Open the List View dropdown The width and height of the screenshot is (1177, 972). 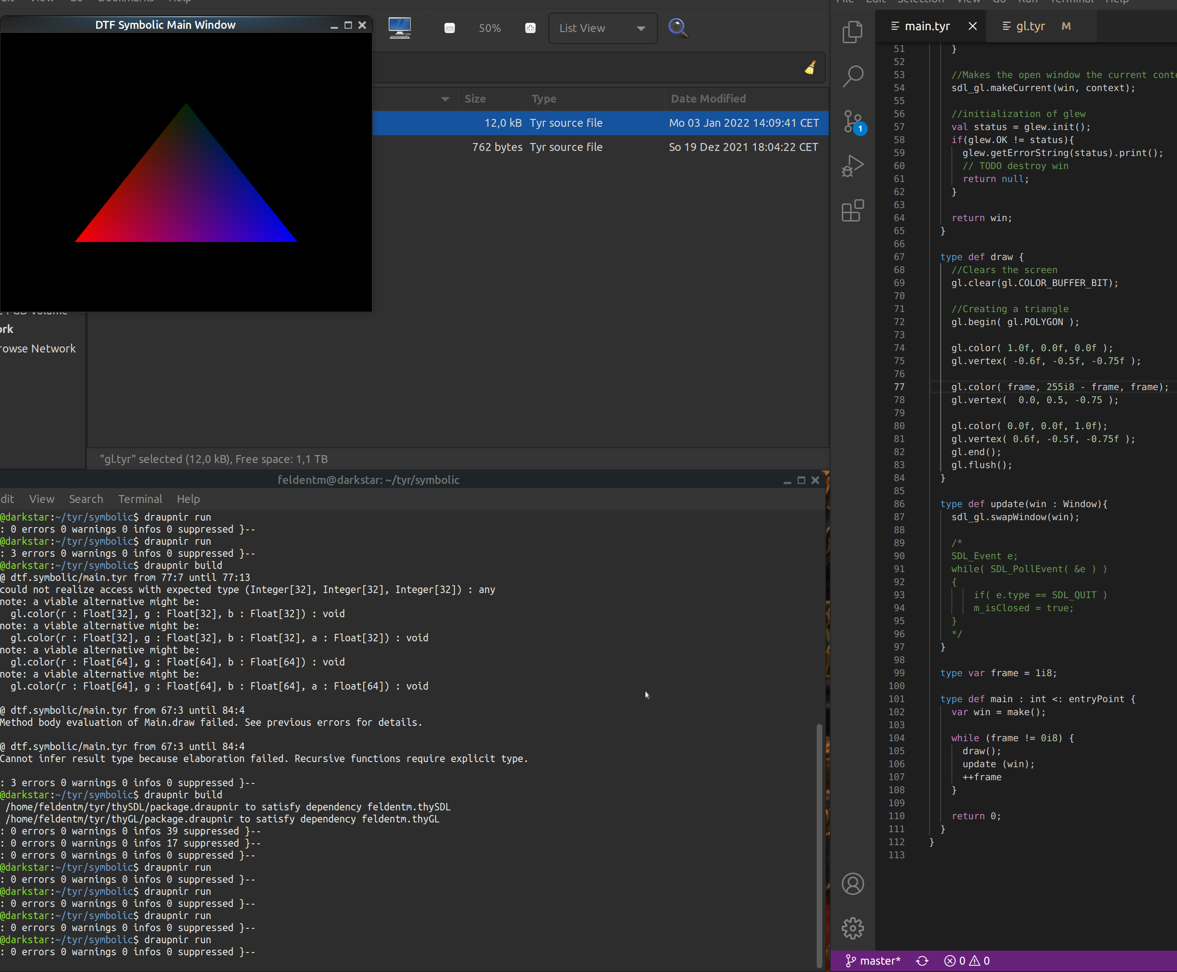pyautogui.click(x=602, y=28)
